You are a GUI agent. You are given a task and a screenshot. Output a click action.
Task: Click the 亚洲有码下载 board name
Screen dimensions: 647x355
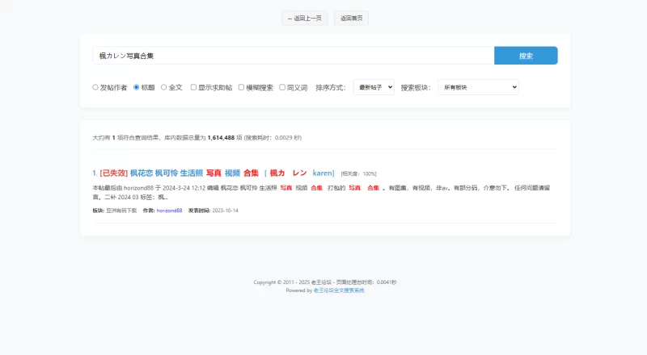click(121, 210)
